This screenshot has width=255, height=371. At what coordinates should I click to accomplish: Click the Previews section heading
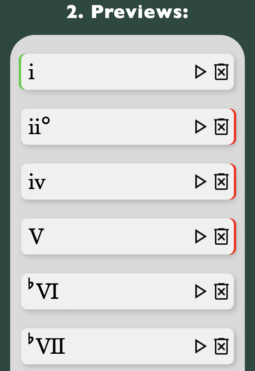click(x=127, y=12)
